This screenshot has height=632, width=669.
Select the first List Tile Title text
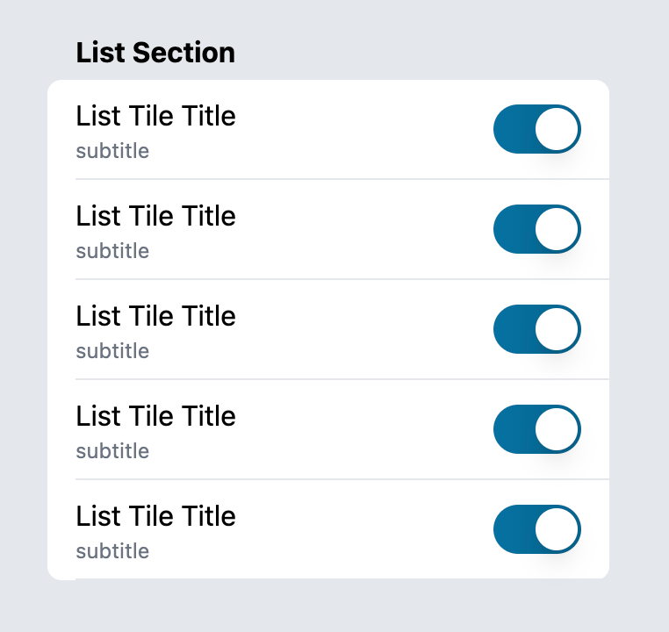coord(155,116)
